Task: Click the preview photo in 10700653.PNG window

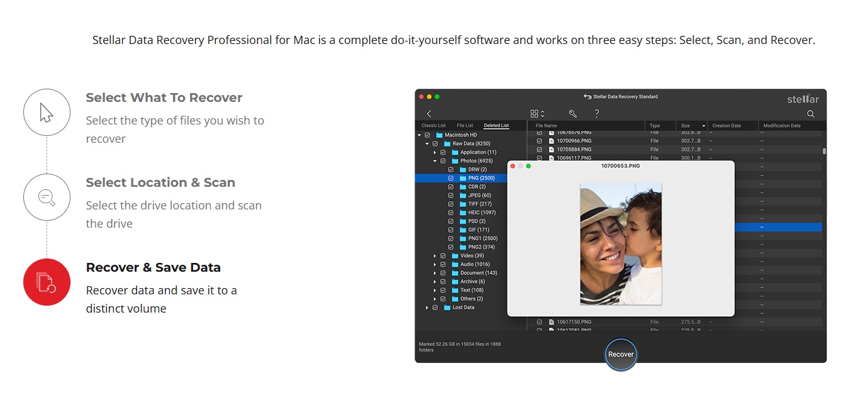Action: tap(620, 244)
